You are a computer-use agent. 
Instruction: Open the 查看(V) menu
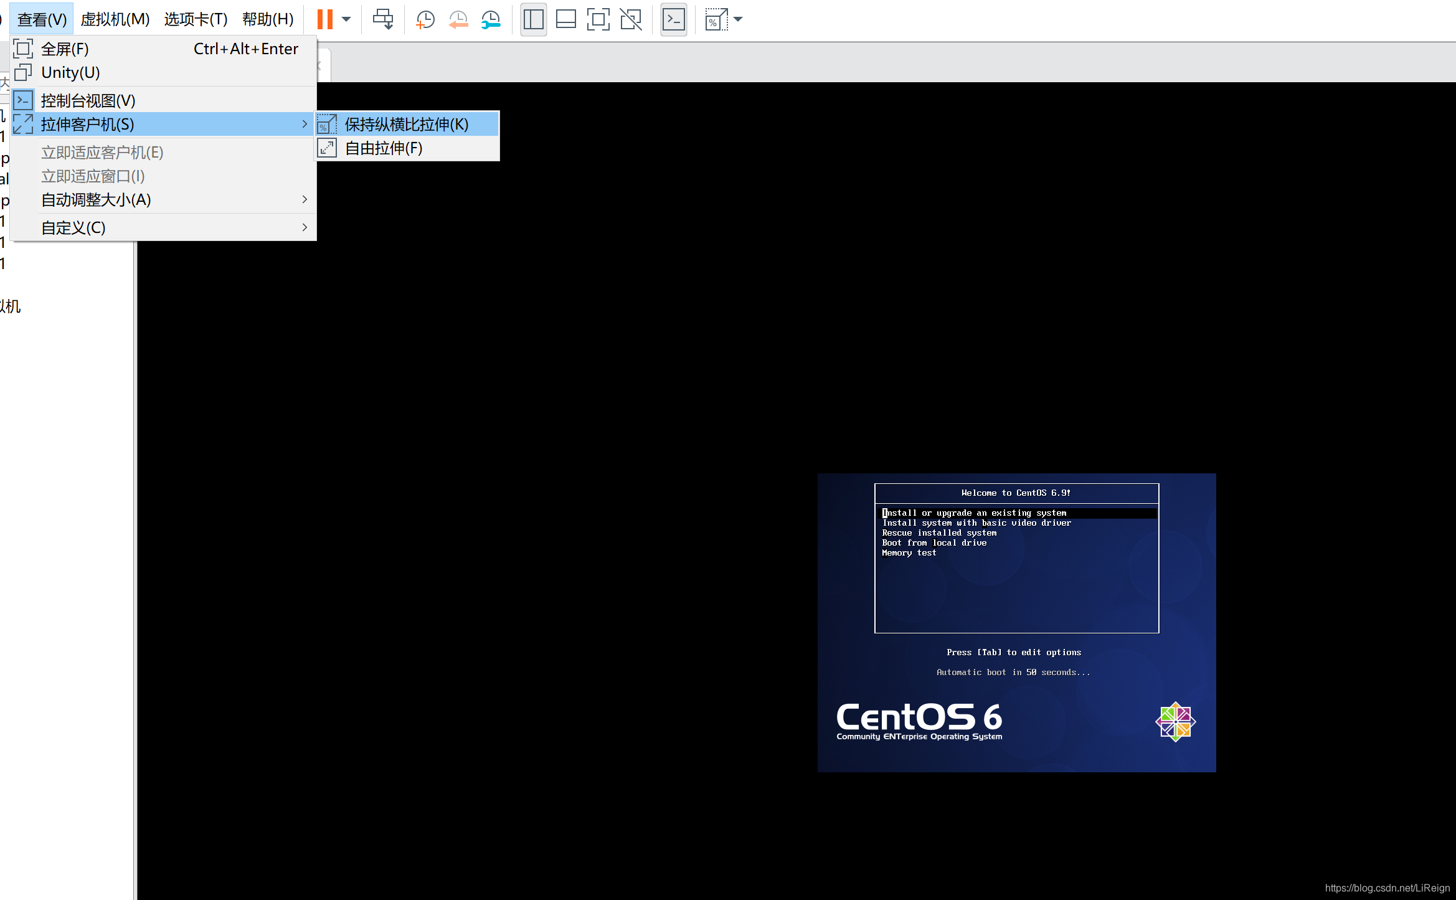(42, 19)
